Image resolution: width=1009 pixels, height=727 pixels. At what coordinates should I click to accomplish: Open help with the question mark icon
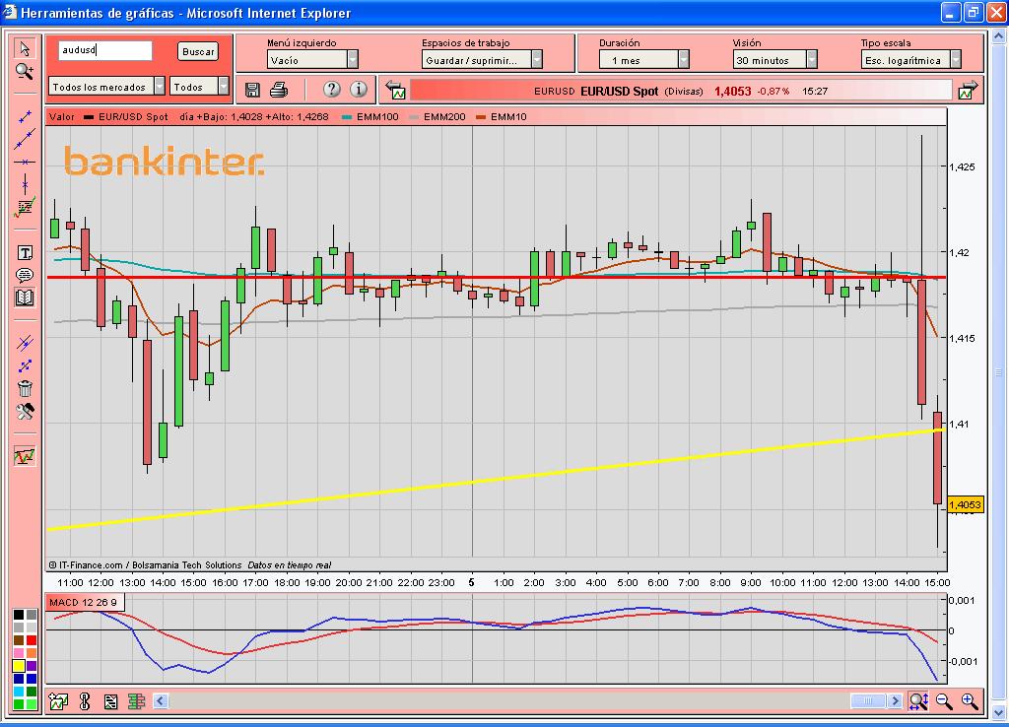[x=332, y=90]
